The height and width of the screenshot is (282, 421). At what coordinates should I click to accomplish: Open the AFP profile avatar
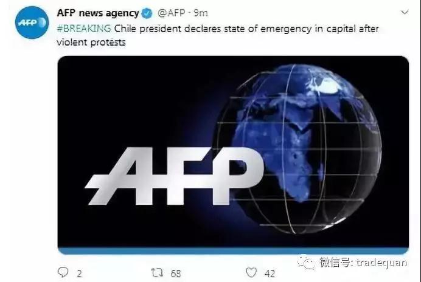[32, 22]
